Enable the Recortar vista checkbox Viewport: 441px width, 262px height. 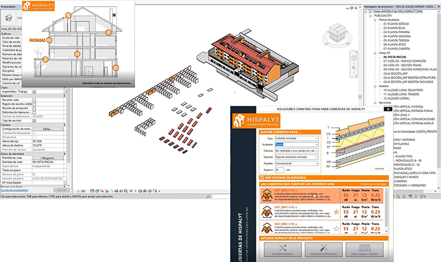click(x=34, y=100)
